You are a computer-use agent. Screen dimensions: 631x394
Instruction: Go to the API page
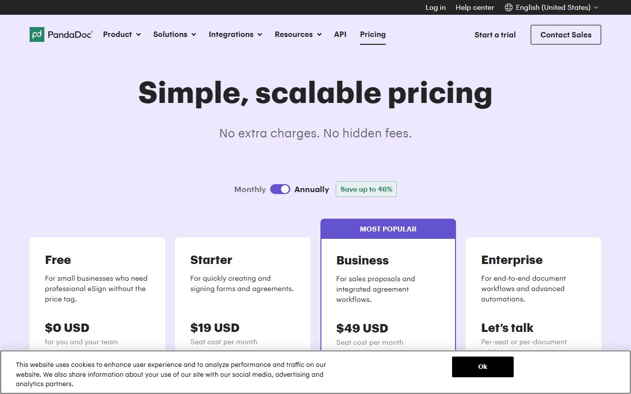[340, 34]
